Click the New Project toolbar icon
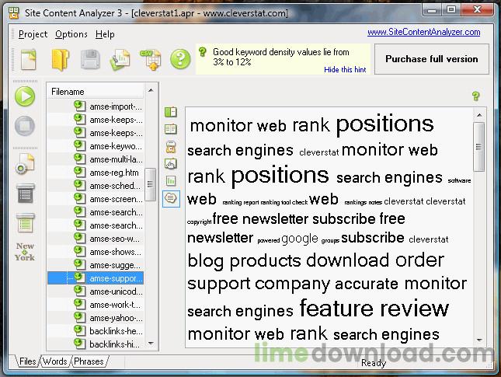501x377 pixels. (x=29, y=60)
